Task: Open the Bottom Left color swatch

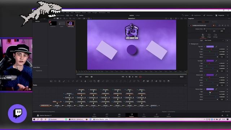Action: coord(210,75)
